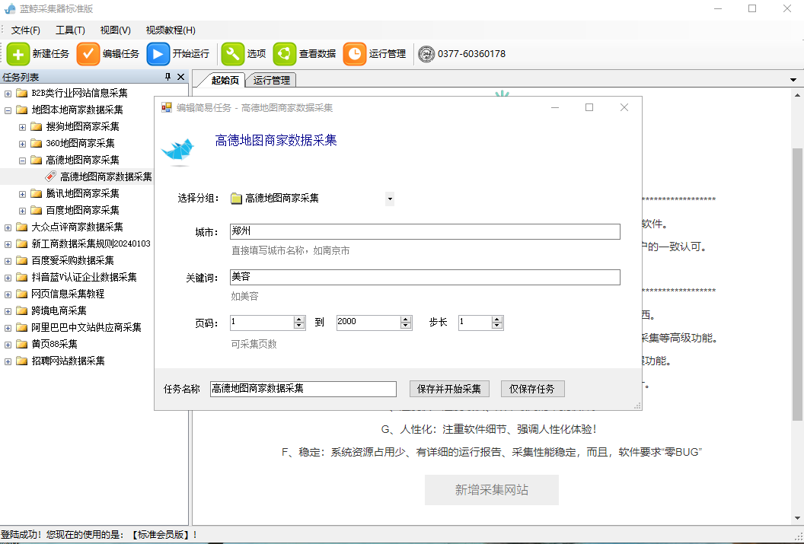Click the folder icon of 网页信息采集教程

click(21, 294)
